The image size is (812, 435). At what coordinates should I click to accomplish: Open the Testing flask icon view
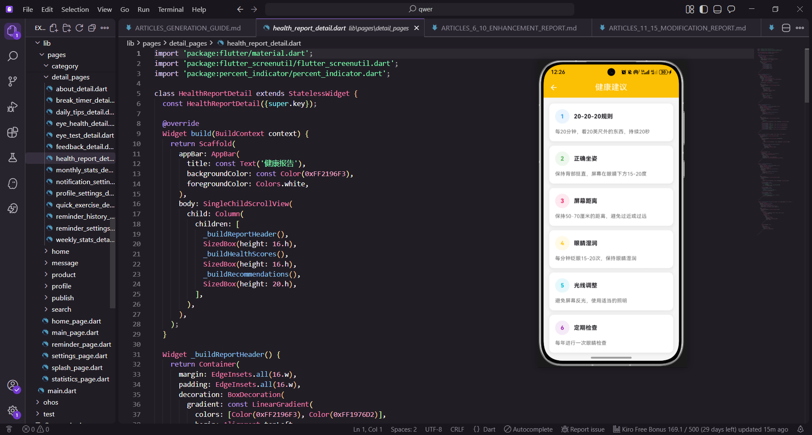click(x=13, y=158)
